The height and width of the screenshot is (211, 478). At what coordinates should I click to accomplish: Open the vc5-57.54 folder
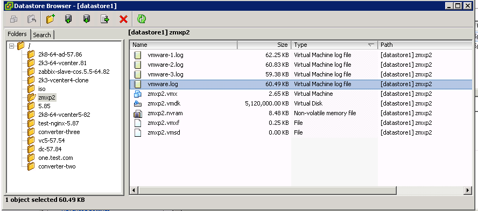pos(52,140)
